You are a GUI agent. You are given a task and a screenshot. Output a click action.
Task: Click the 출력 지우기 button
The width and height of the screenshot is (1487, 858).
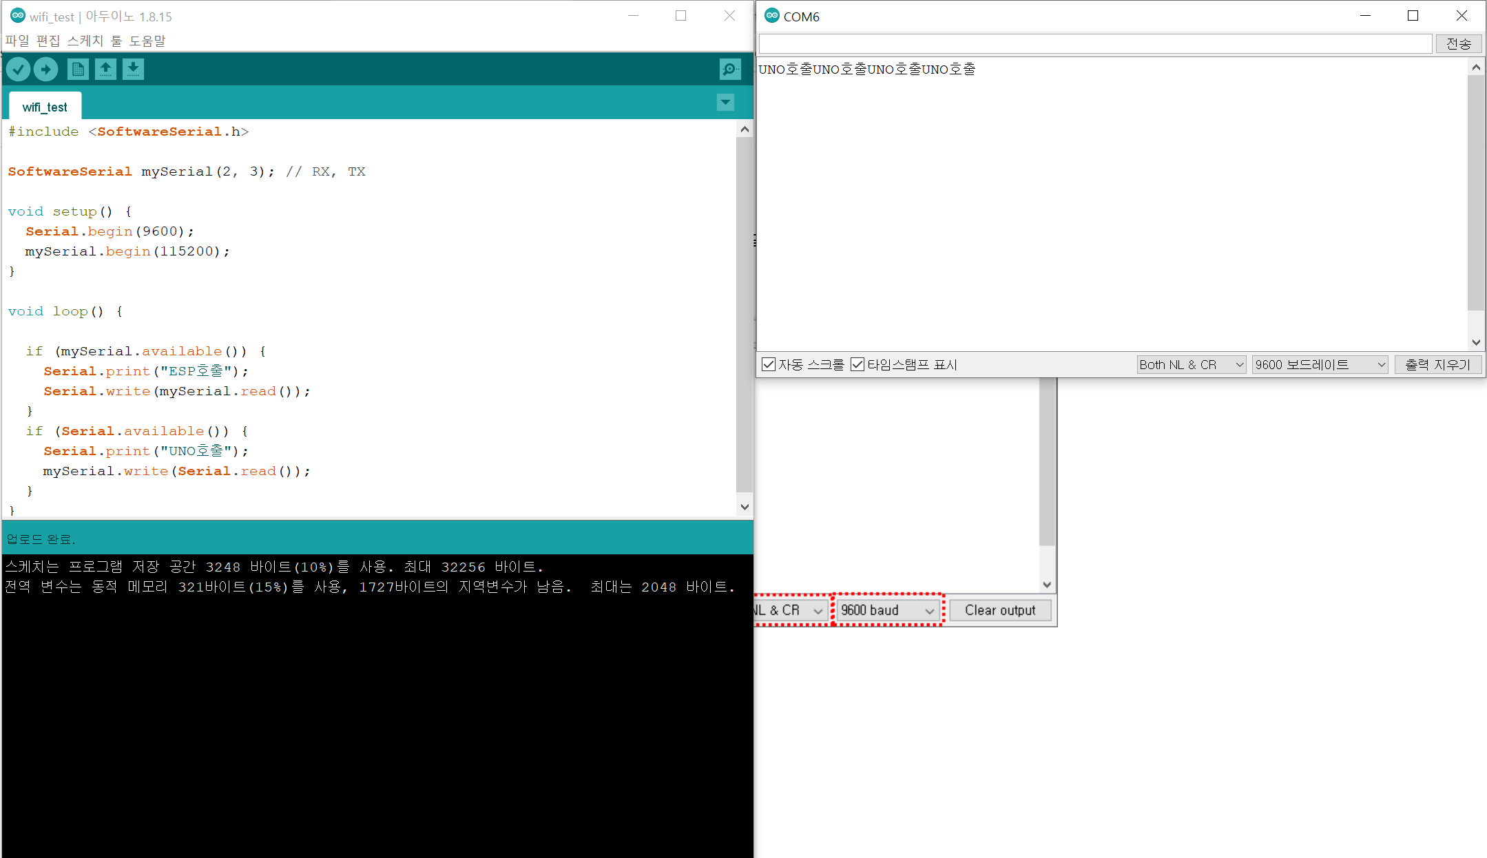[1437, 364]
